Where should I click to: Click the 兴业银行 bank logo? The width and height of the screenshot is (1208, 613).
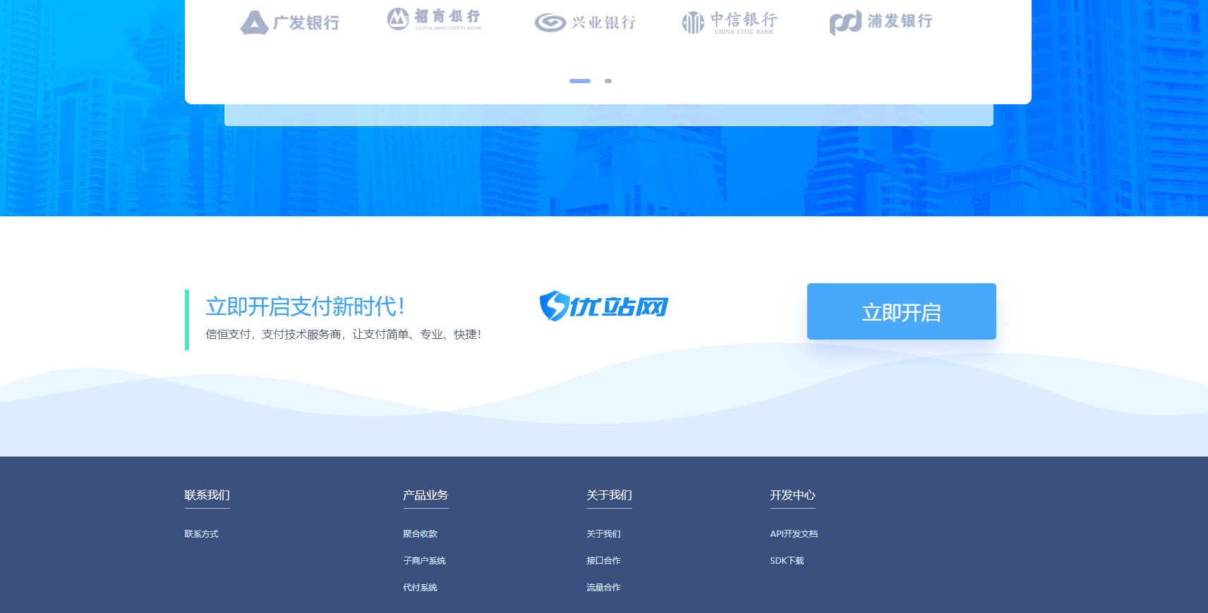585,23
